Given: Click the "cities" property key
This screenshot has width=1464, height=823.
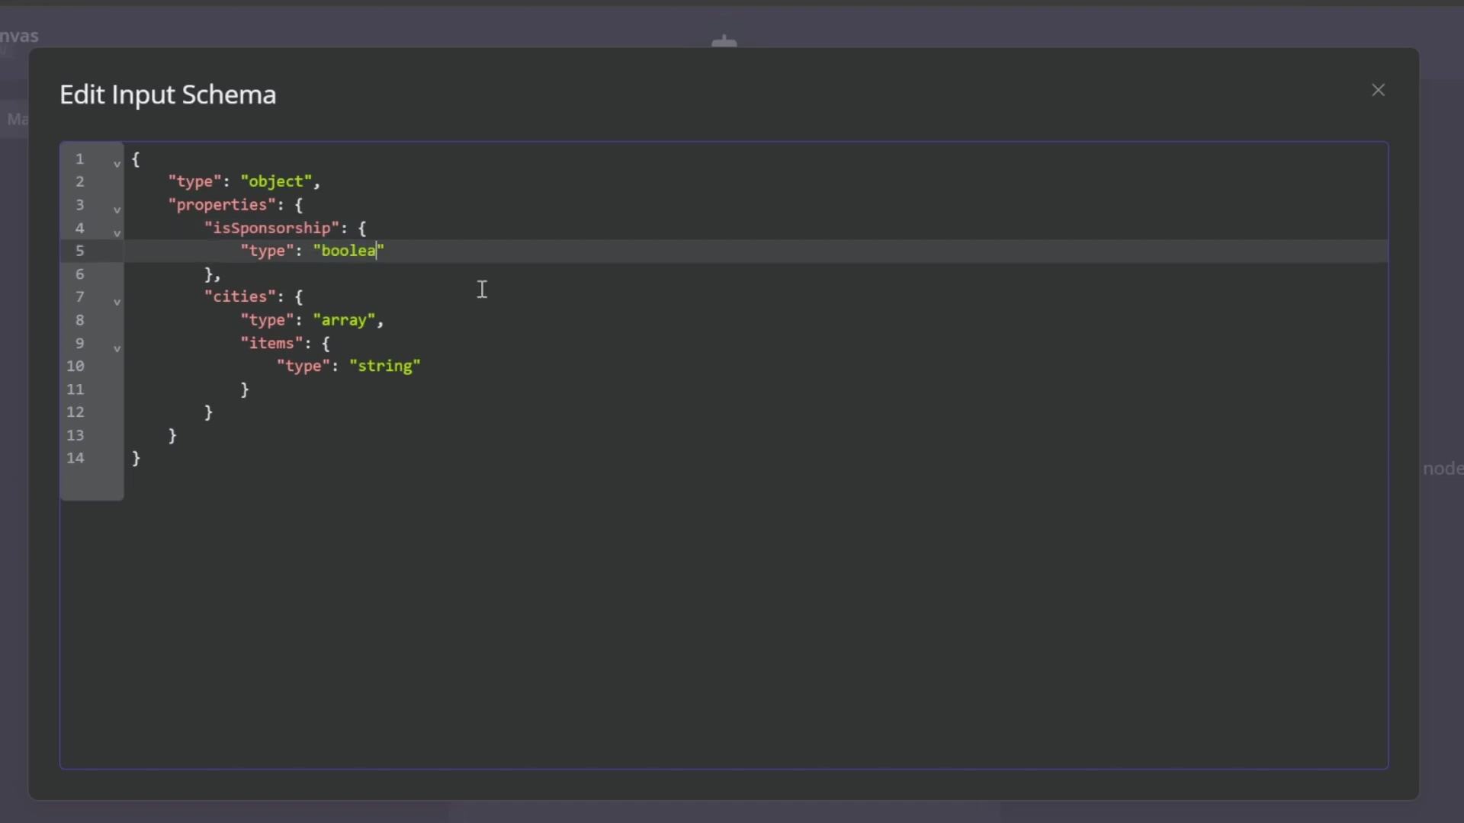Looking at the screenshot, I should (239, 296).
